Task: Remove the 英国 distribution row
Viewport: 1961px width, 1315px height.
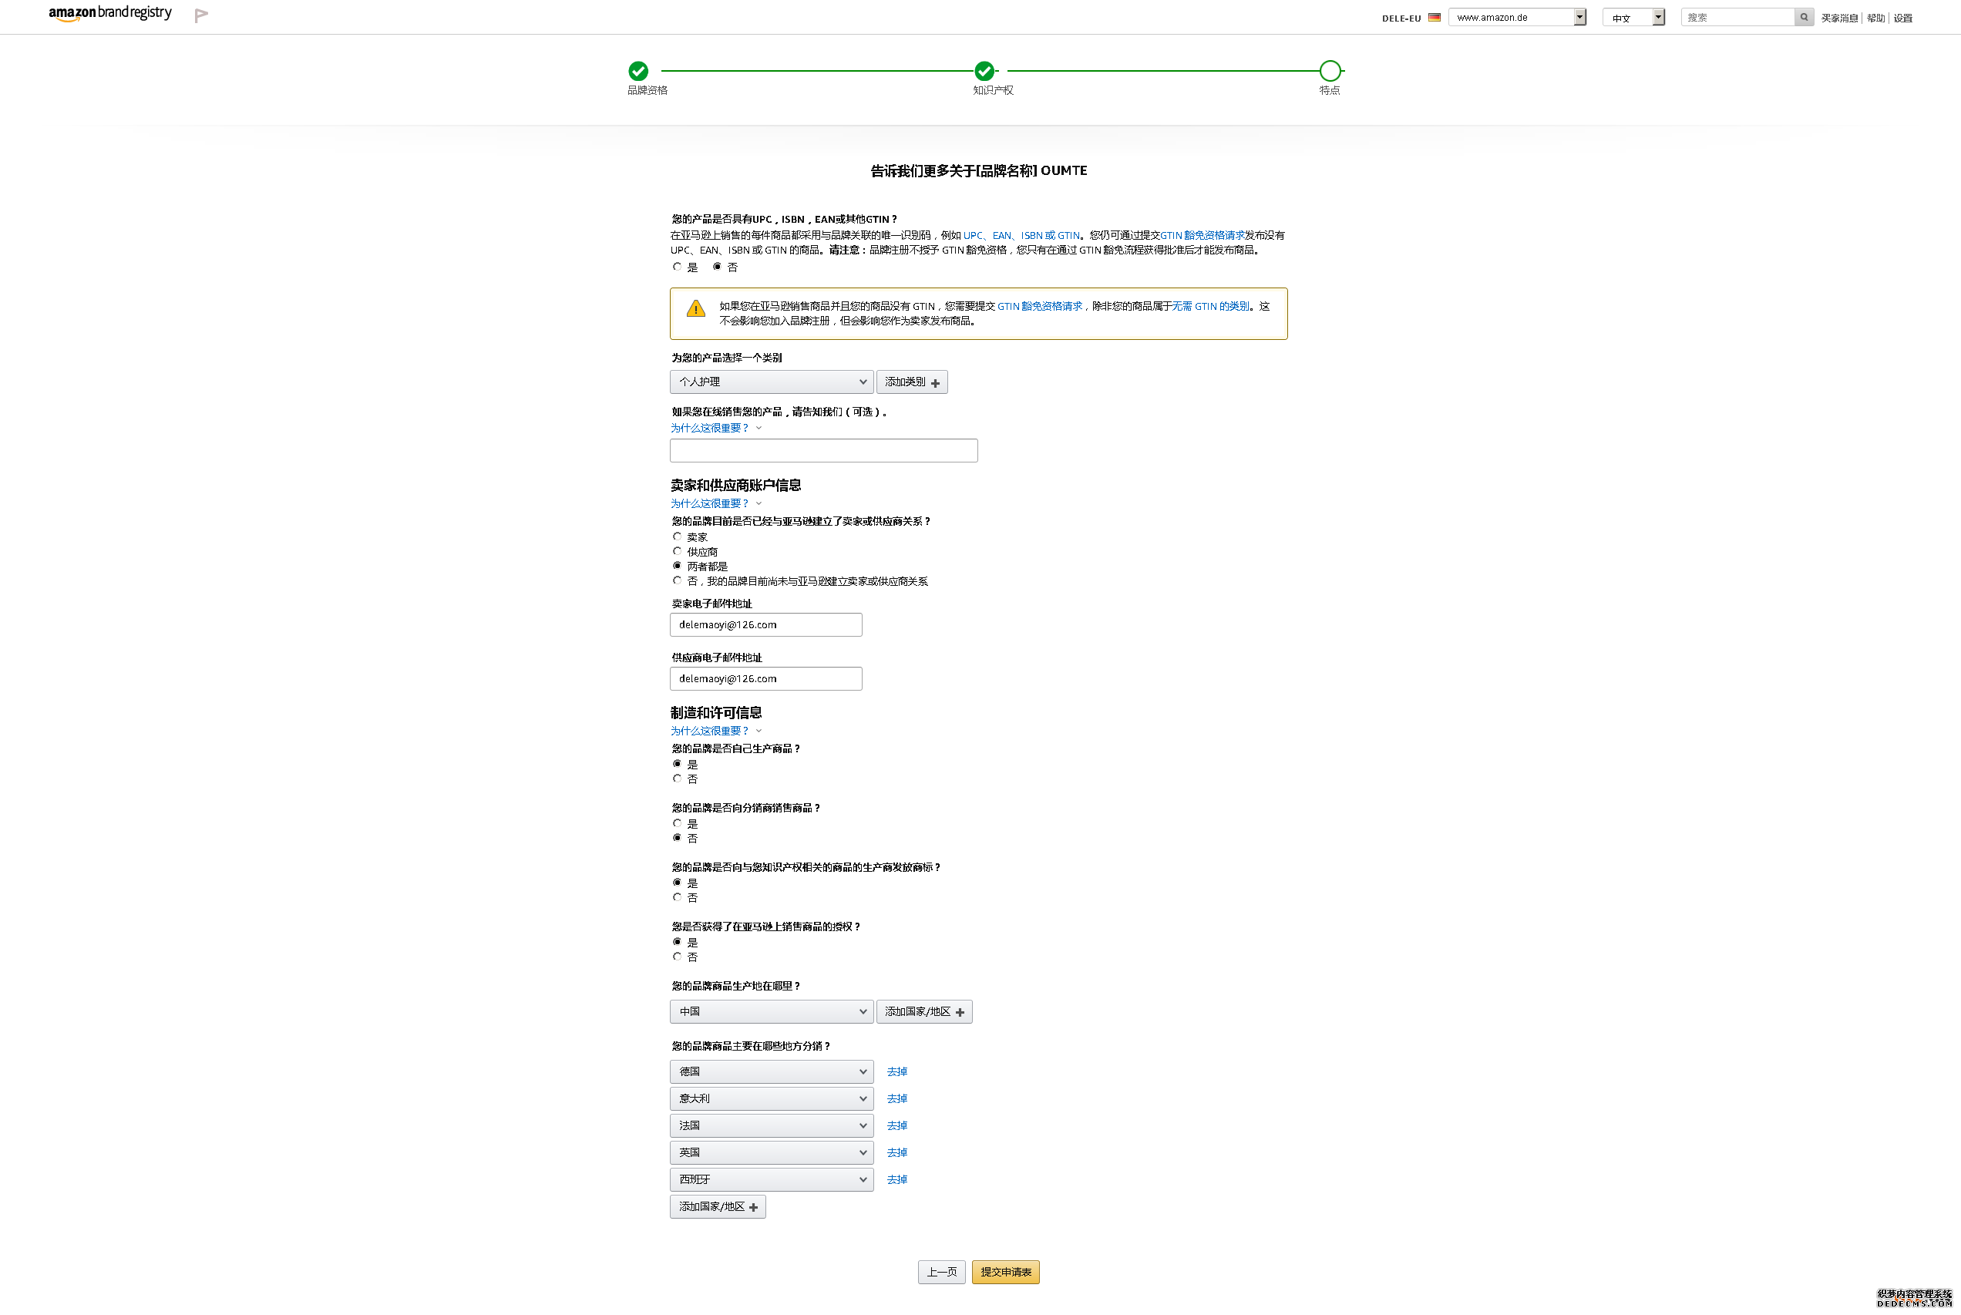Action: (896, 1152)
